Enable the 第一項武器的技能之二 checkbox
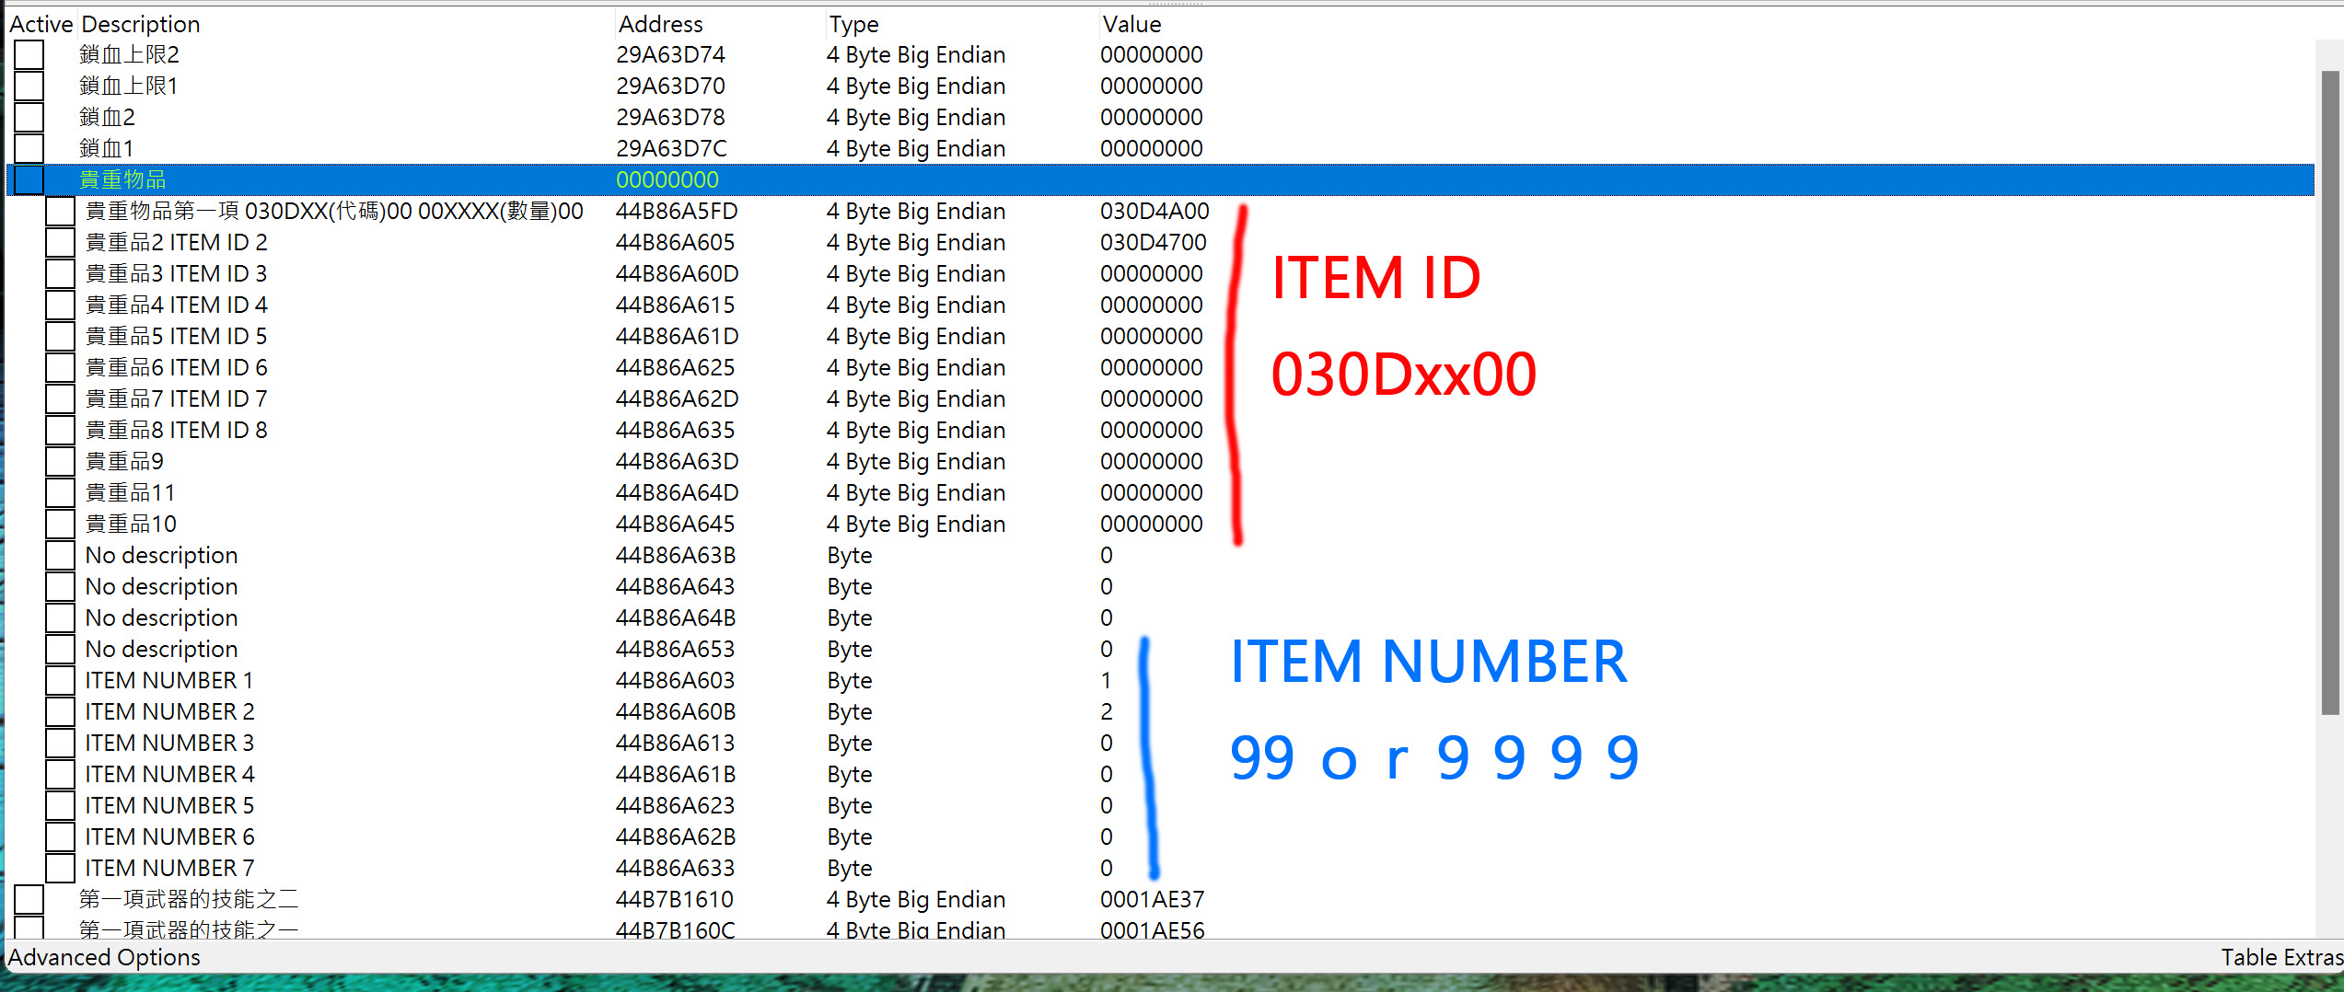 point(29,900)
